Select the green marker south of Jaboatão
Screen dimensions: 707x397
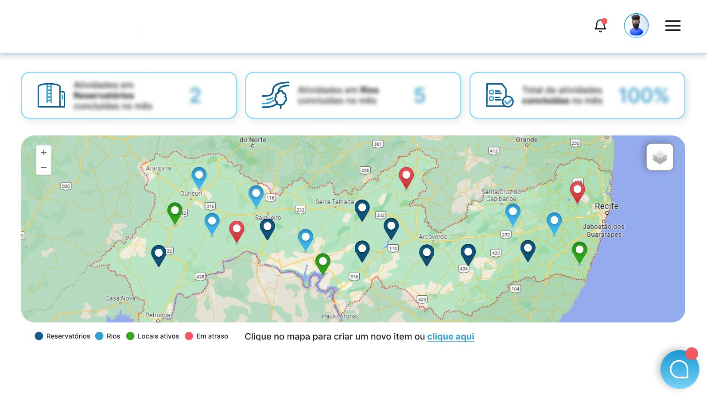tap(579, 251)
